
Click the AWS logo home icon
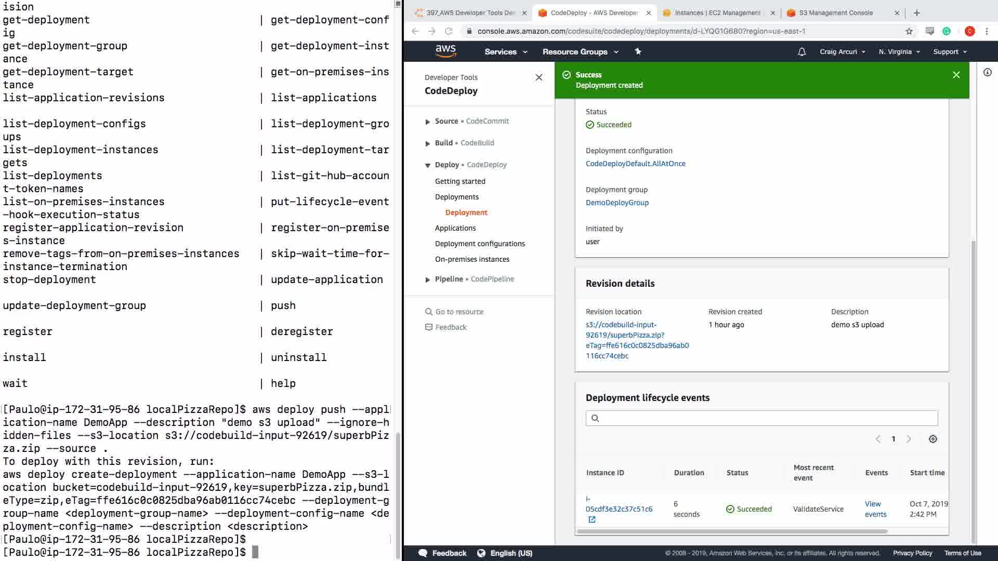[x=445, y=51]
